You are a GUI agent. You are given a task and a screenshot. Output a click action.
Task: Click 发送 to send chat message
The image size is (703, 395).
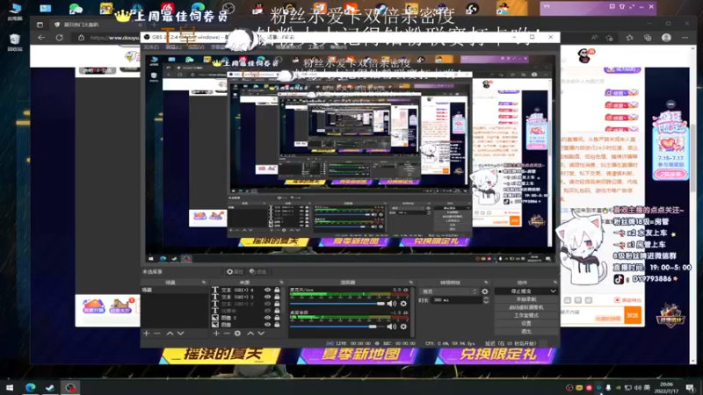(633, 316)
